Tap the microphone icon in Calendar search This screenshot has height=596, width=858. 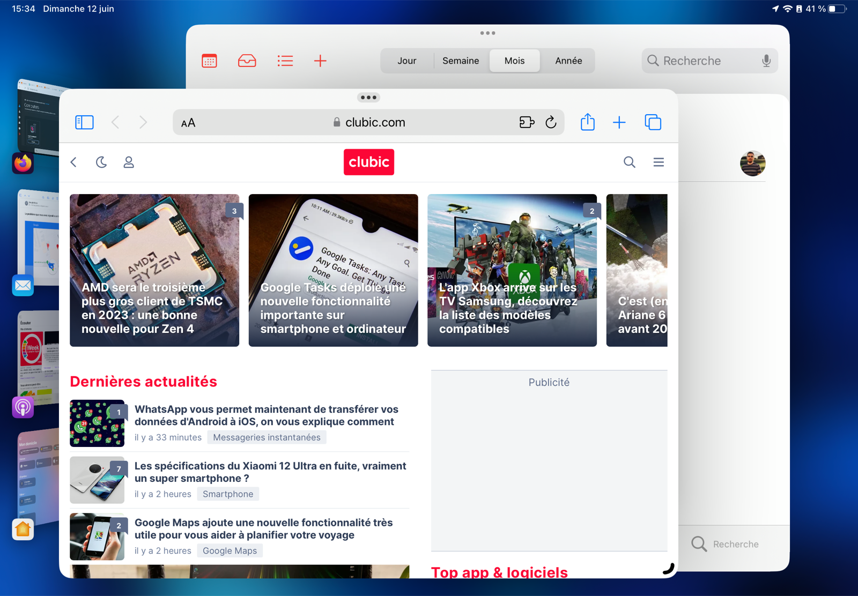(x=767, y=61)
